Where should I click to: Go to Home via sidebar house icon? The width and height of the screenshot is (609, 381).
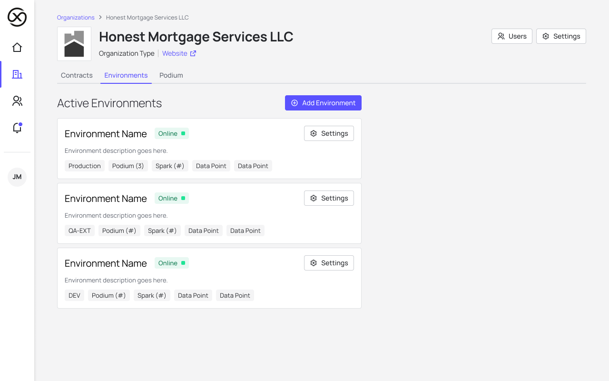click(x=17, y=48)
